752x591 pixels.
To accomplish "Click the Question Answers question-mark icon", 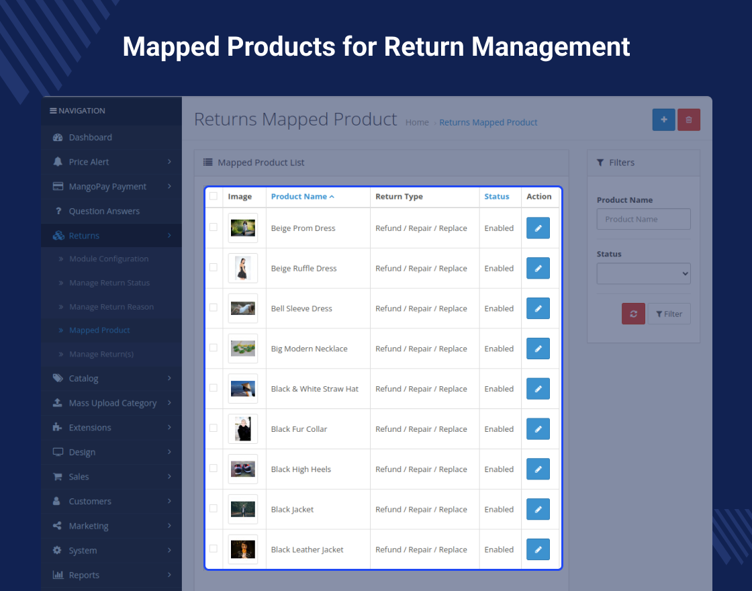I will (x=58, y=211).
